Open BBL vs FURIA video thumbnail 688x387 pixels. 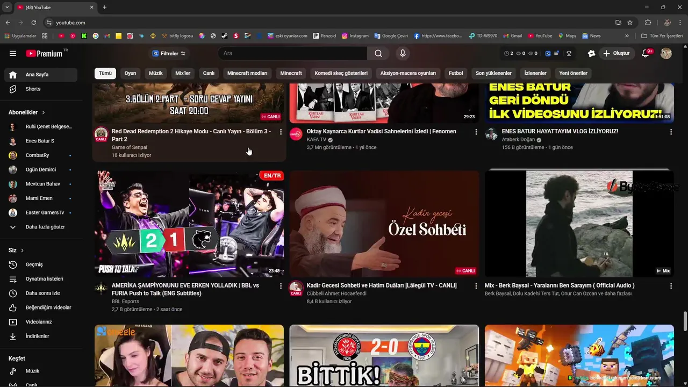click(189, 224)
